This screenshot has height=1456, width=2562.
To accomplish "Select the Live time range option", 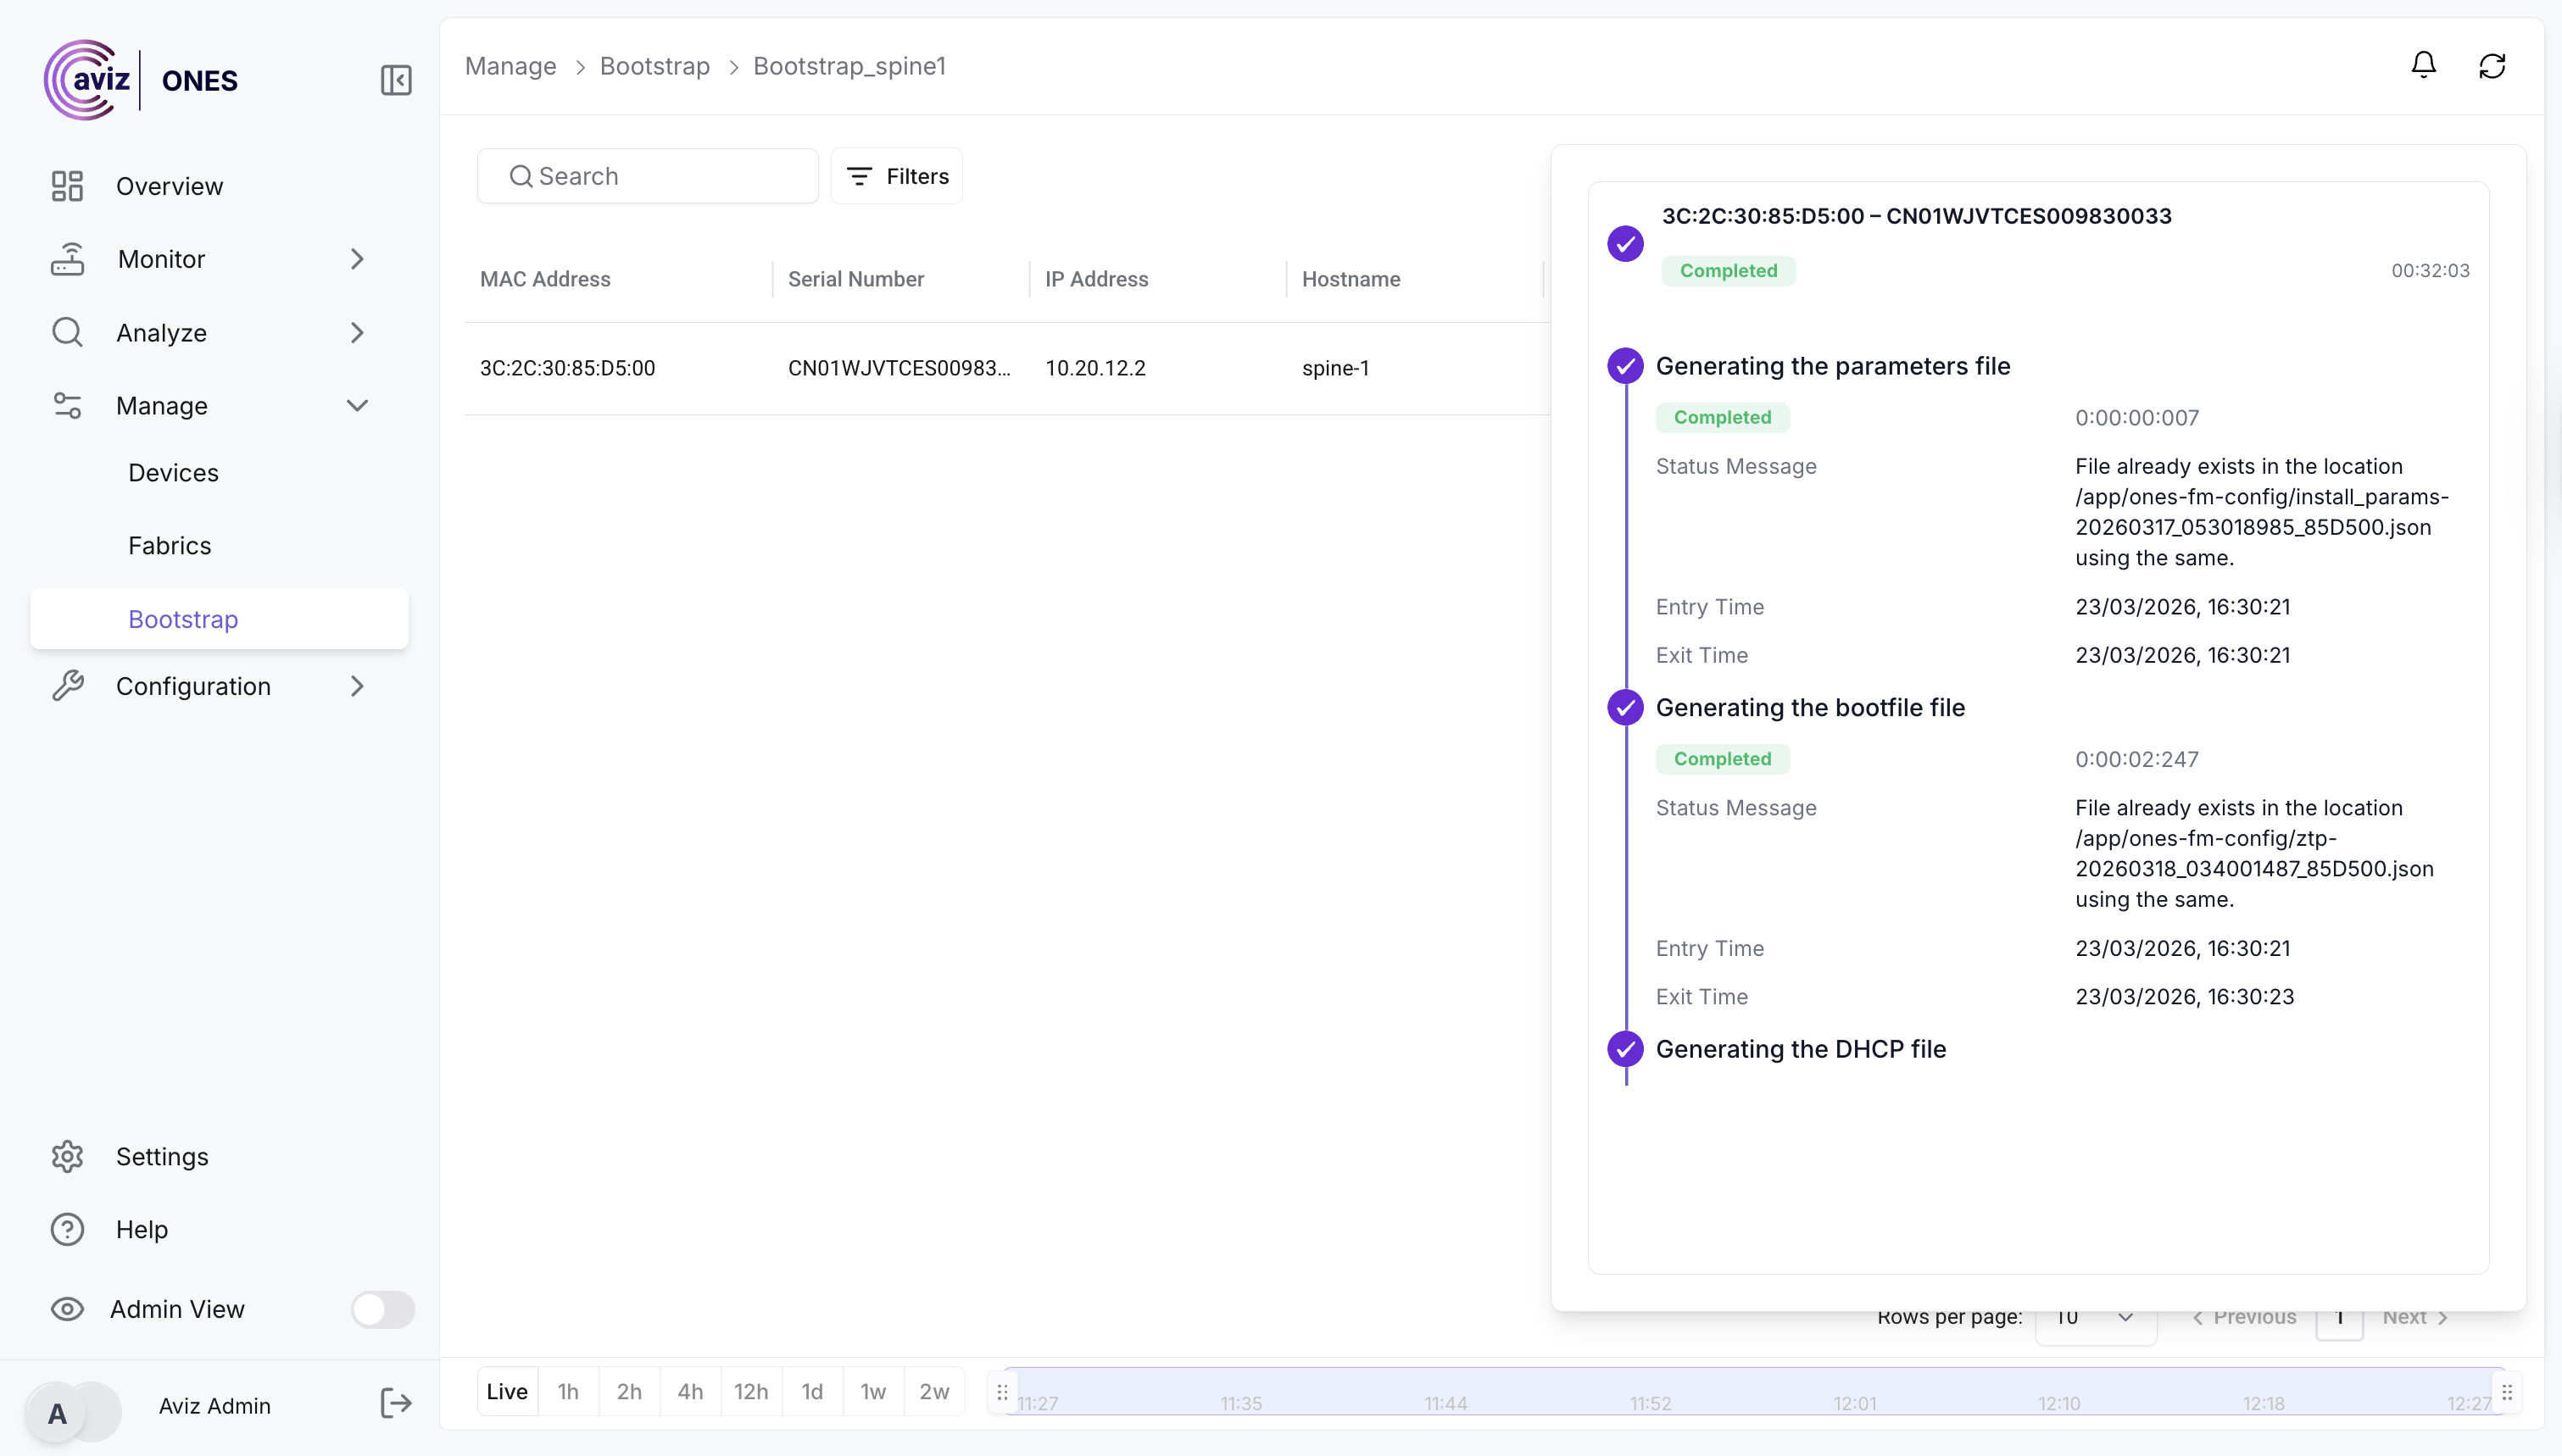I will [507, 1391].
